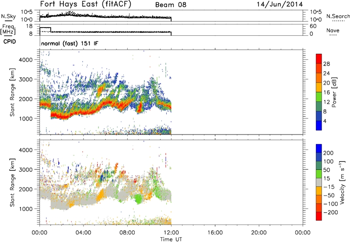Click the 'Power [dB]' colorbar title
Image resolution: width=350 pixels, height=242 pixels.
(x=334, y=92)
